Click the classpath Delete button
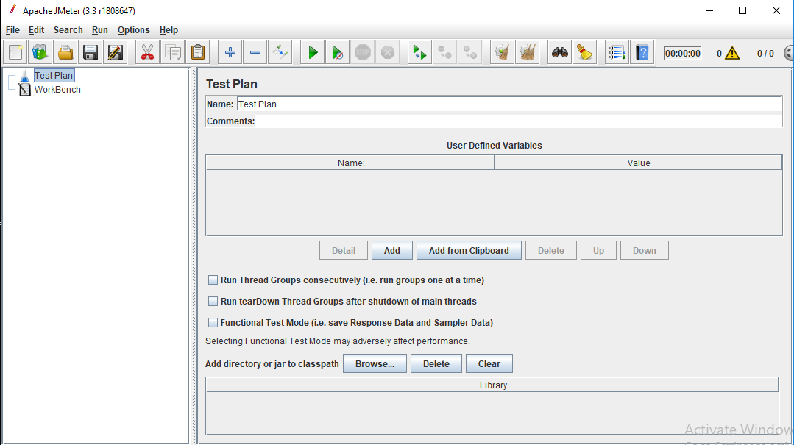The width and height of the screenshot is (794, 445). [x=436, y=363]
